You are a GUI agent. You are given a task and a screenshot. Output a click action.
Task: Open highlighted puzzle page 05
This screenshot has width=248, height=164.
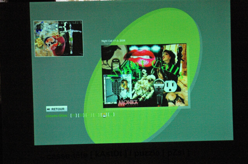pos(104,115)
